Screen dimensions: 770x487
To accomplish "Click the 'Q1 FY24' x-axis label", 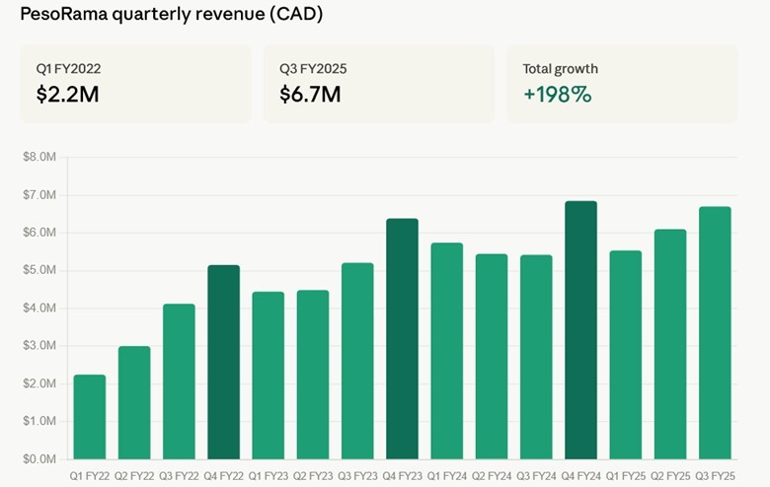I will point(447,476).
